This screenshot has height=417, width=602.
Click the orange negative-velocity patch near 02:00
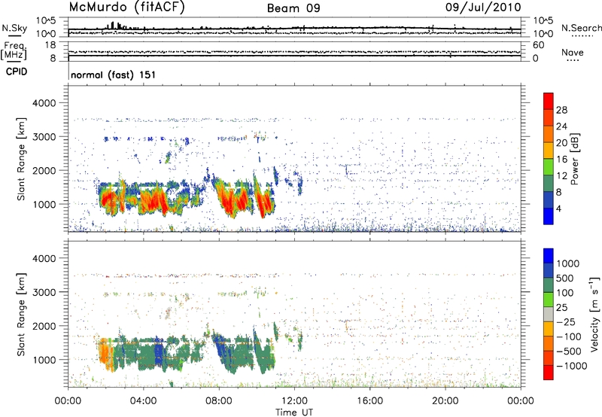click(105, 352)
